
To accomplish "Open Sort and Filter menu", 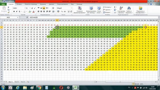I will [x=121, y=10].
